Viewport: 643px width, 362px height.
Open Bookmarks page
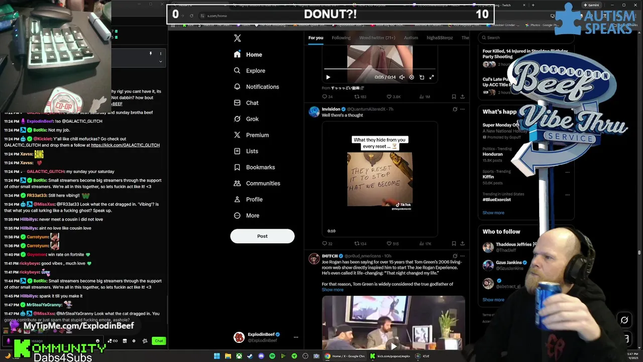tap(254, 167)
